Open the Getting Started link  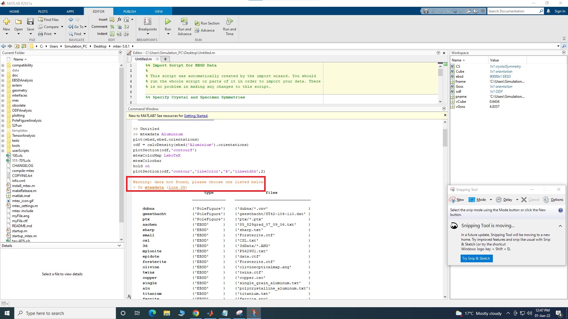196,116
